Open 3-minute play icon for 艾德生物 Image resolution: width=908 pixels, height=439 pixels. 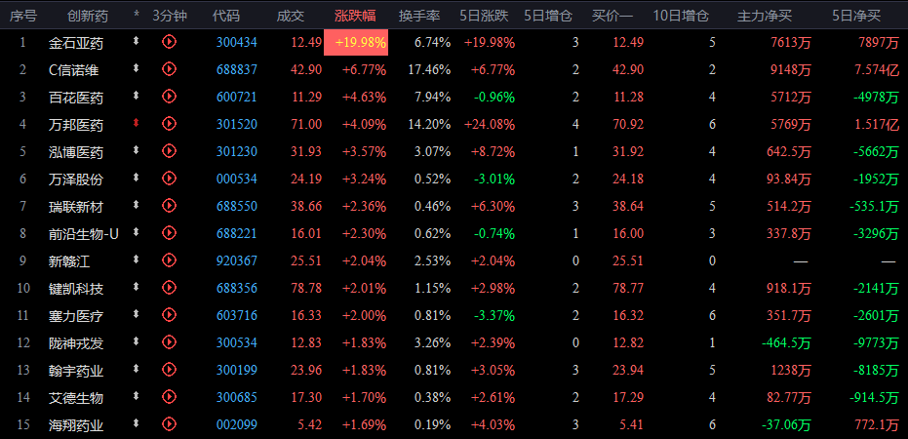tap(169, 397)
